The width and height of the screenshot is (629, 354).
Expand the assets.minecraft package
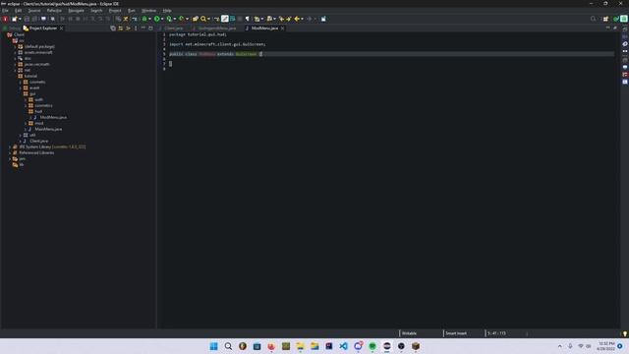click(x=16, y=52)
